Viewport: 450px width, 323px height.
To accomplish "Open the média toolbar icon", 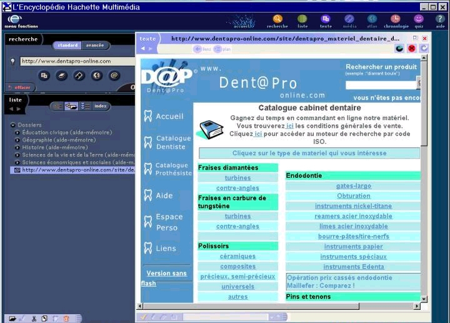I will point(349,19).
